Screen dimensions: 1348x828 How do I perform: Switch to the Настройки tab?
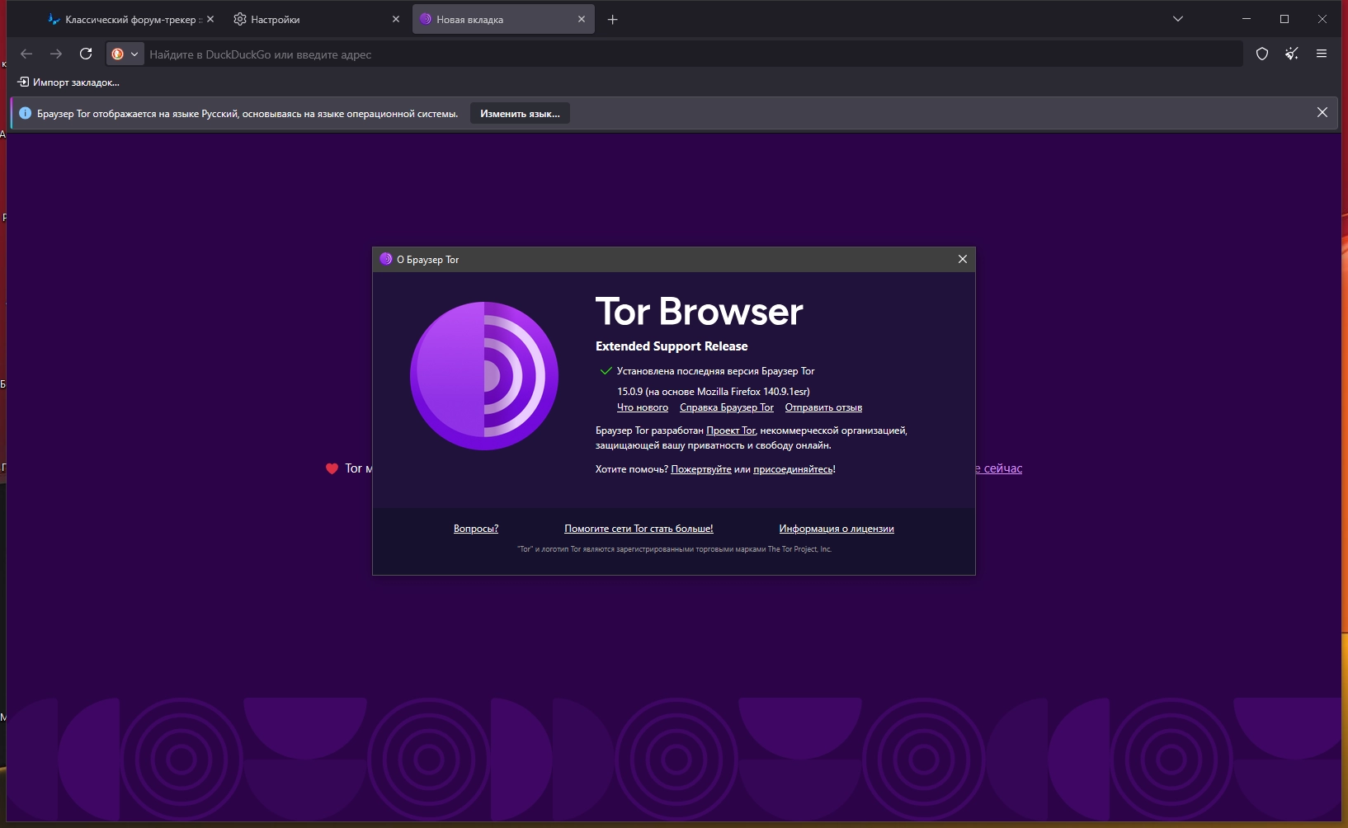tap(316, 19)
